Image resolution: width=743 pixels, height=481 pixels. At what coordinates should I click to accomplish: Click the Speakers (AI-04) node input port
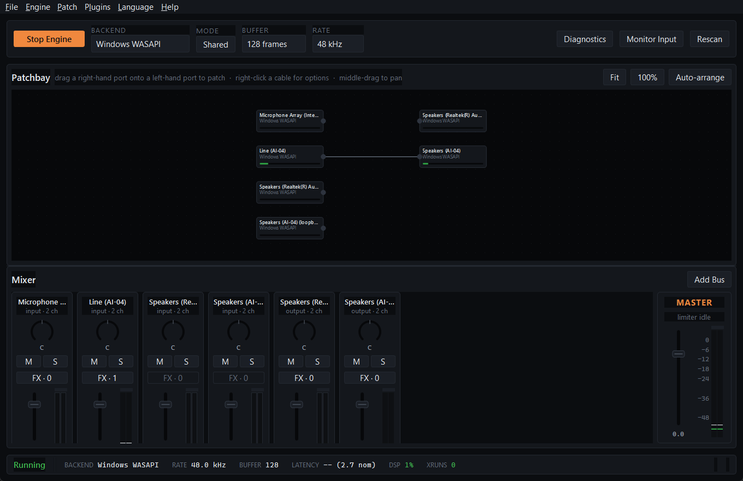point(420,157)
